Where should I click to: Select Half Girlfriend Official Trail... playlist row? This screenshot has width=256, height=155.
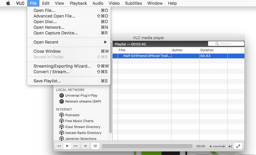(179, 56)
